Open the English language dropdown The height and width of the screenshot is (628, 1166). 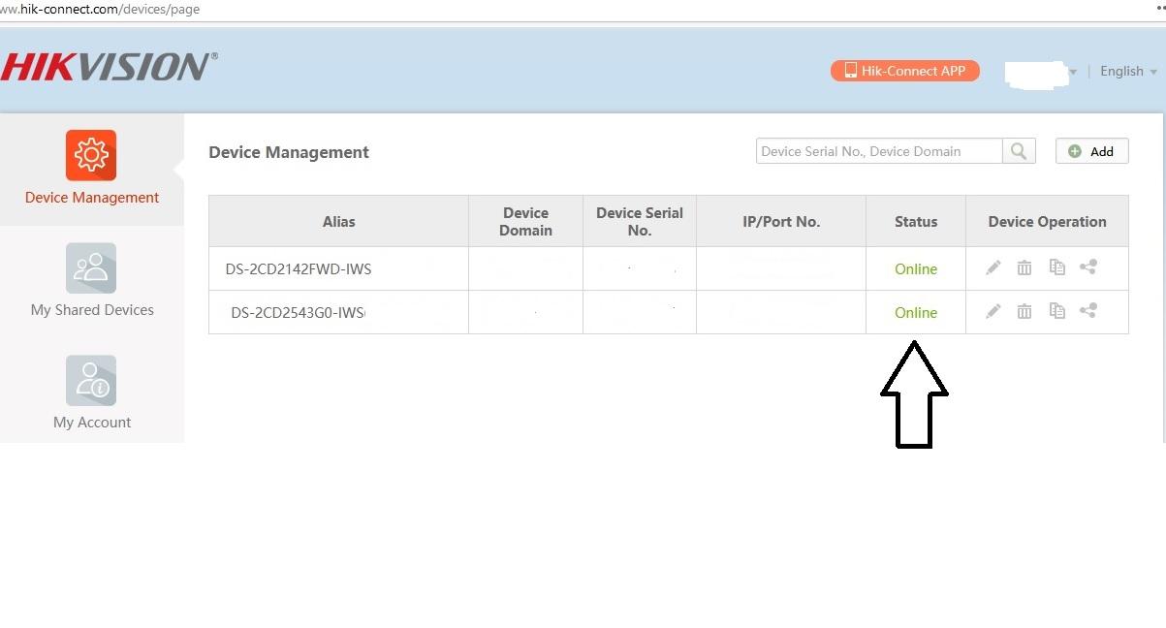1128,71
